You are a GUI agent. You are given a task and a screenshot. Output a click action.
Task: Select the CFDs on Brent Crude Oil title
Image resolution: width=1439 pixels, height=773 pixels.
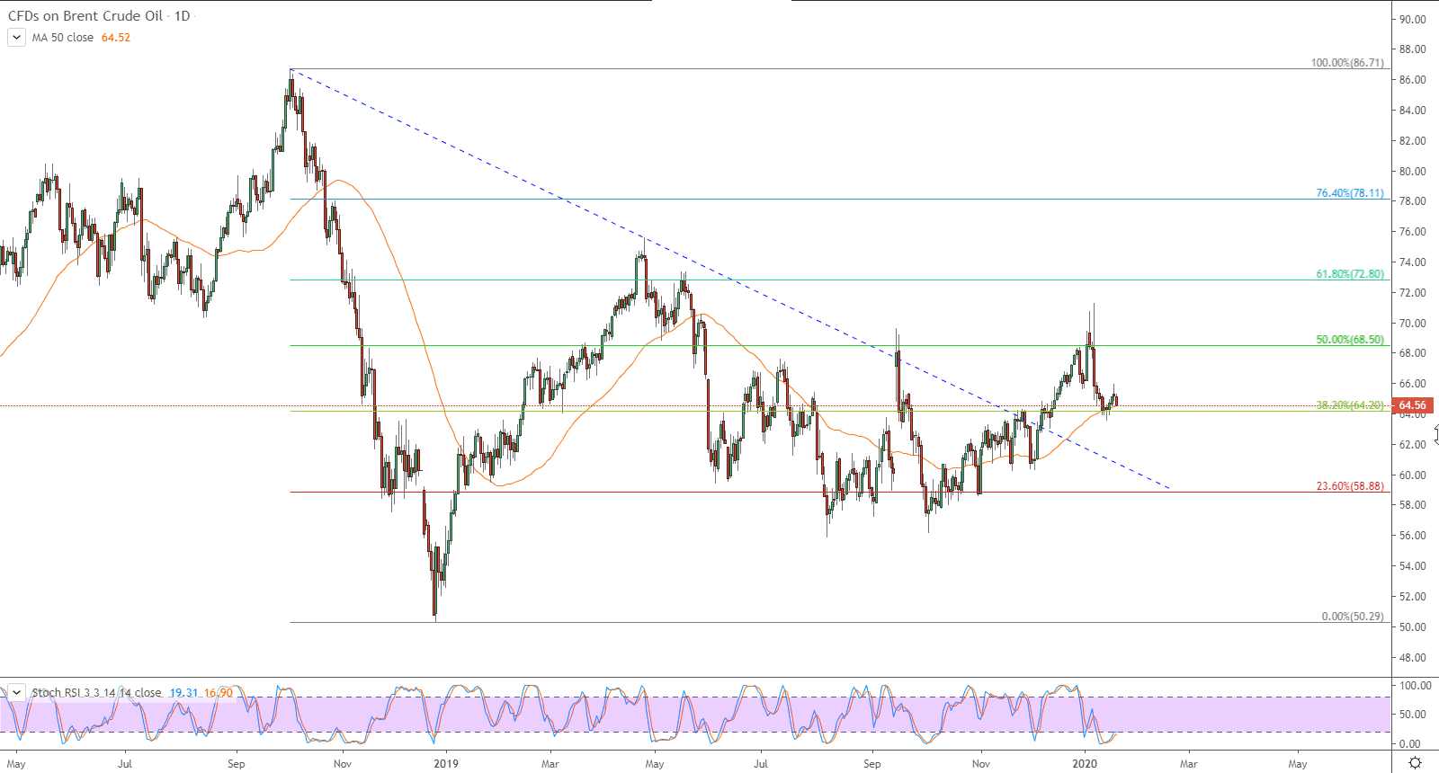(x=86, y=16)
